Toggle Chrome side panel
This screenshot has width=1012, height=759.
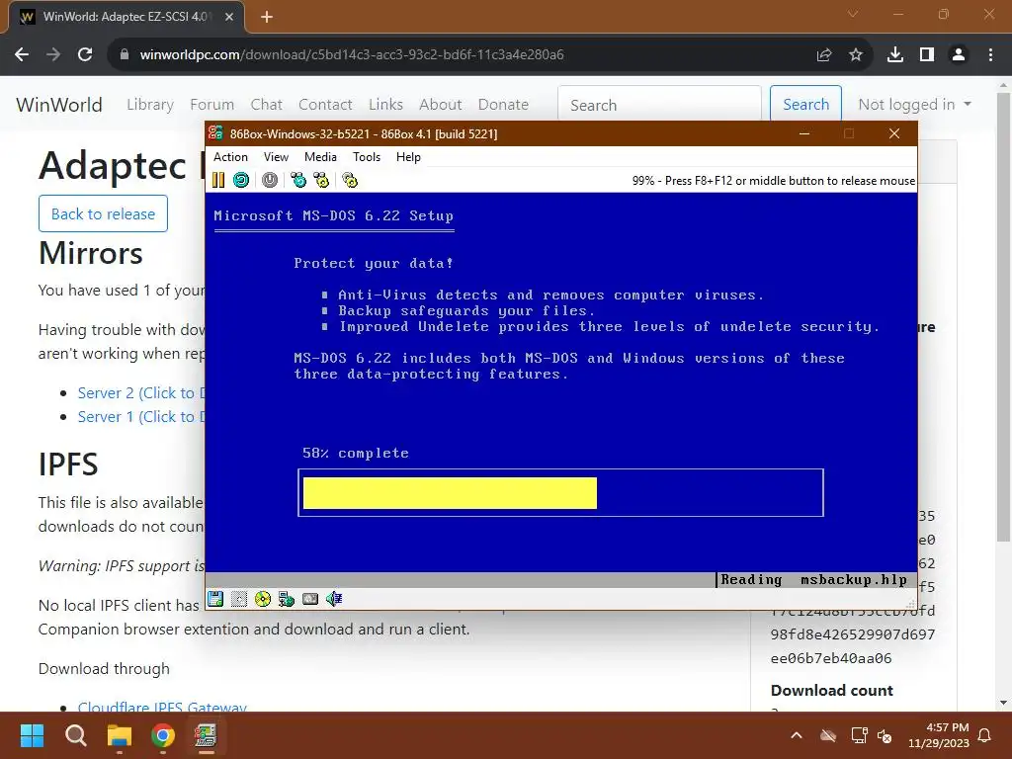[x=927, y=55]
